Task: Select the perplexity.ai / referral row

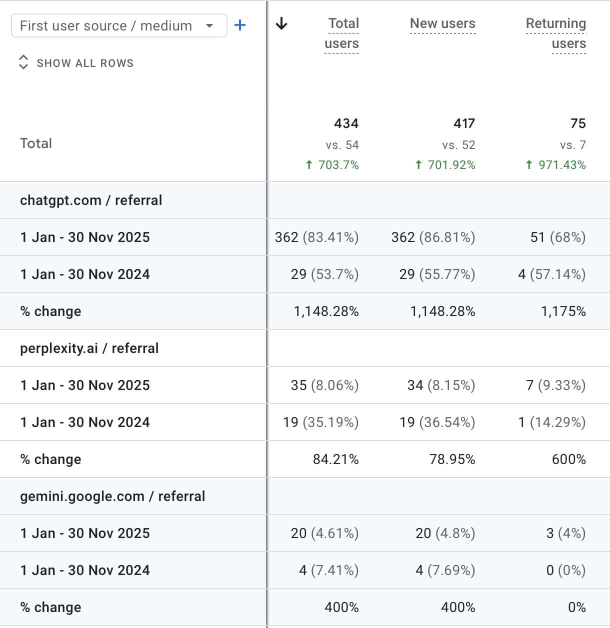Action: [x=88, y=348]
